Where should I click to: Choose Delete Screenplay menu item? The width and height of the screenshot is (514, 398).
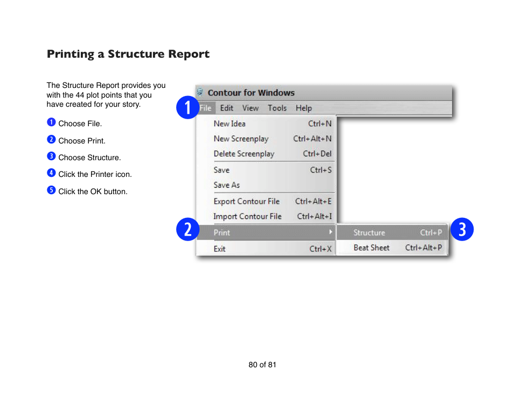pyautogui.click(x=266, y=154)
